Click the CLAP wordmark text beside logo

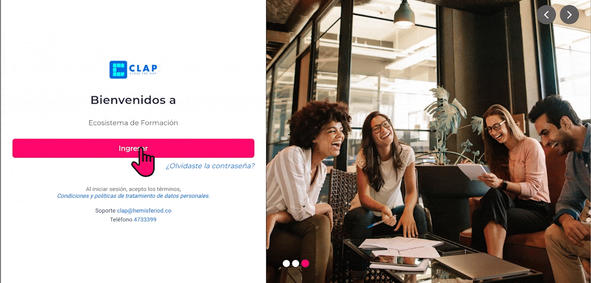coord(143,68)
